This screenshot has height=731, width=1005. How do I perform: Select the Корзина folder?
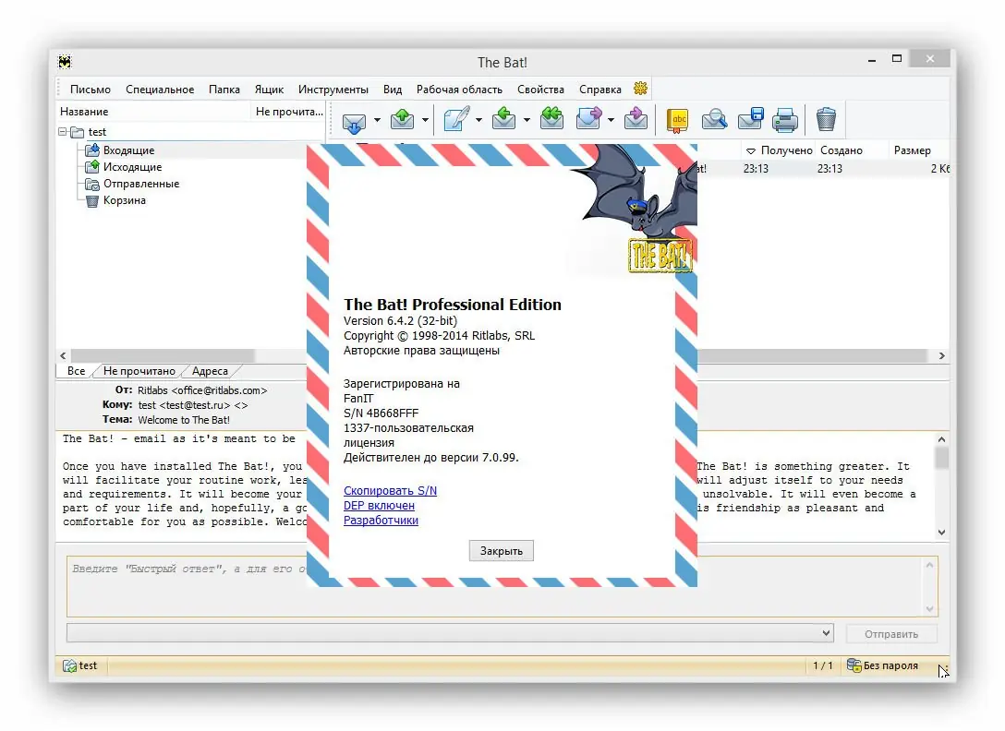125,200
